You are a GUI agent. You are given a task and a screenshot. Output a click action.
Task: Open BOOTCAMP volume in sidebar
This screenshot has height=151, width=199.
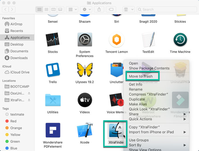click(x=17, y=87)
